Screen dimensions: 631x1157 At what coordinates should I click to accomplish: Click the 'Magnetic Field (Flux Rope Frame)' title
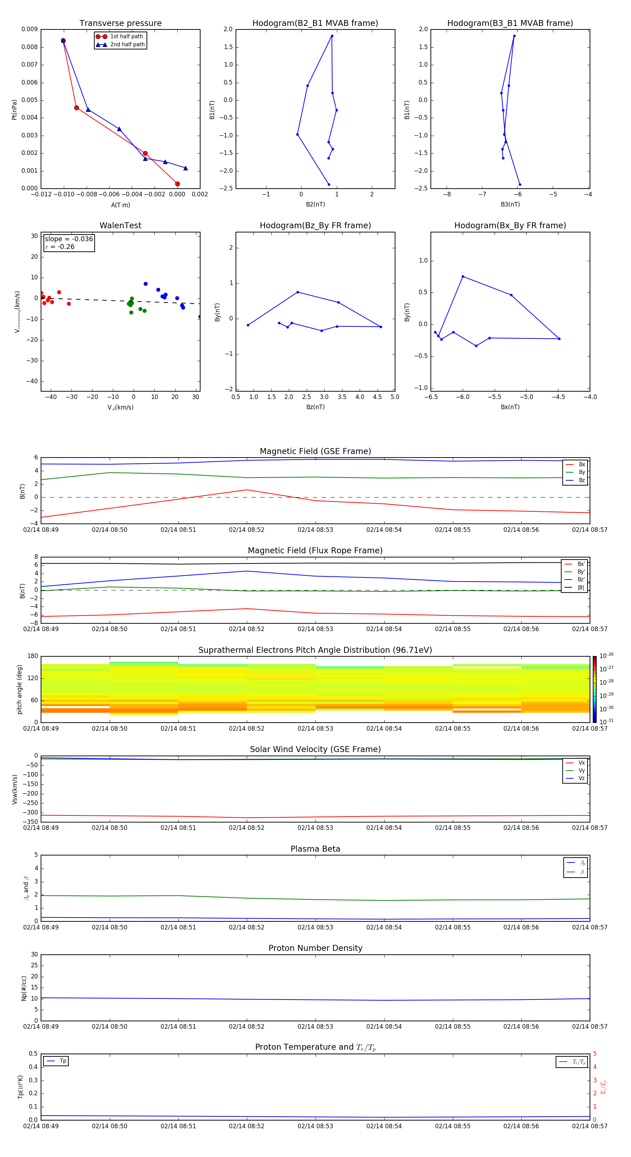(x=315, y=551)
